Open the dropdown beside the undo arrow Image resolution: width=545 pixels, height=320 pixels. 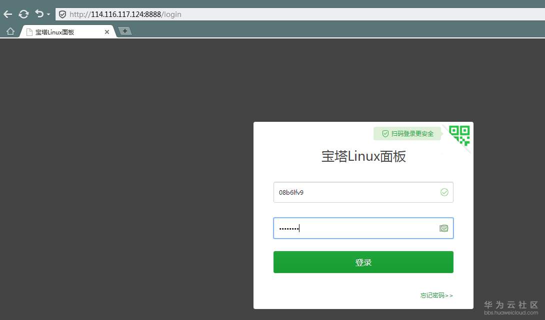(48, 14)
